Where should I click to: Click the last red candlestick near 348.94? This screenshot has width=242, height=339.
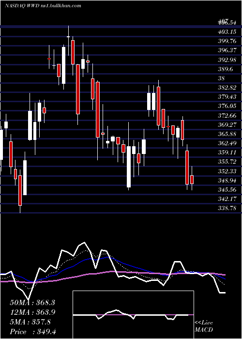192,180
